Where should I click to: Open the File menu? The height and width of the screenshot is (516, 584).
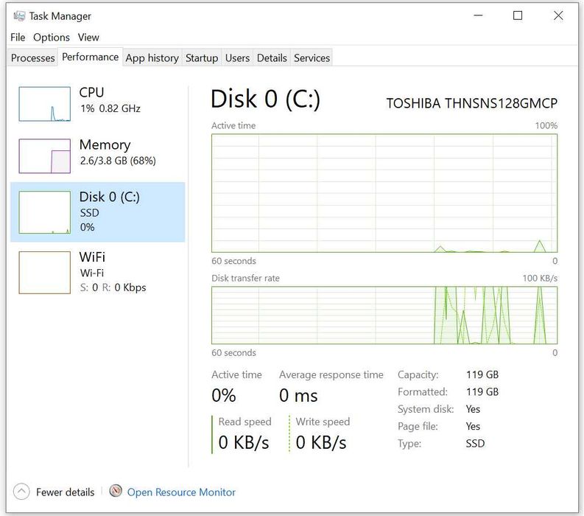pos(18,38)
